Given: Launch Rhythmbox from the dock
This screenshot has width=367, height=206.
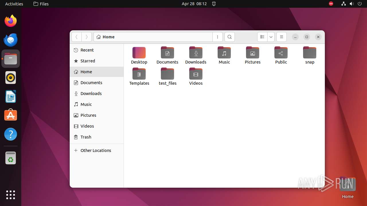Looking at the screenshot, I should 11,78.
